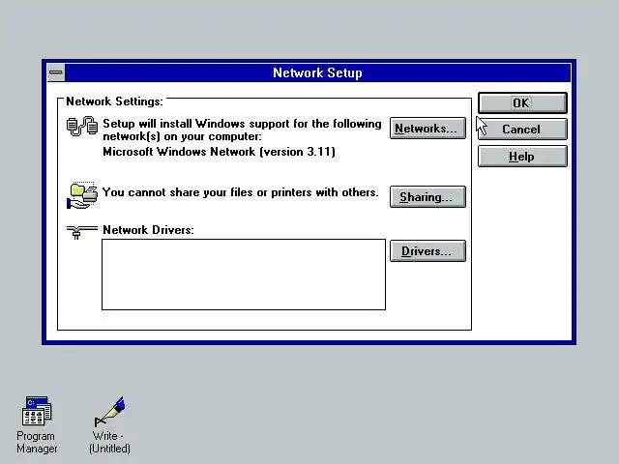
Task: Cancel the Network Setup dialog
Action: pos(522,130)
